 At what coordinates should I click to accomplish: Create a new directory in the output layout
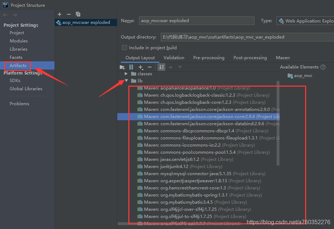[x=122, y=67]
